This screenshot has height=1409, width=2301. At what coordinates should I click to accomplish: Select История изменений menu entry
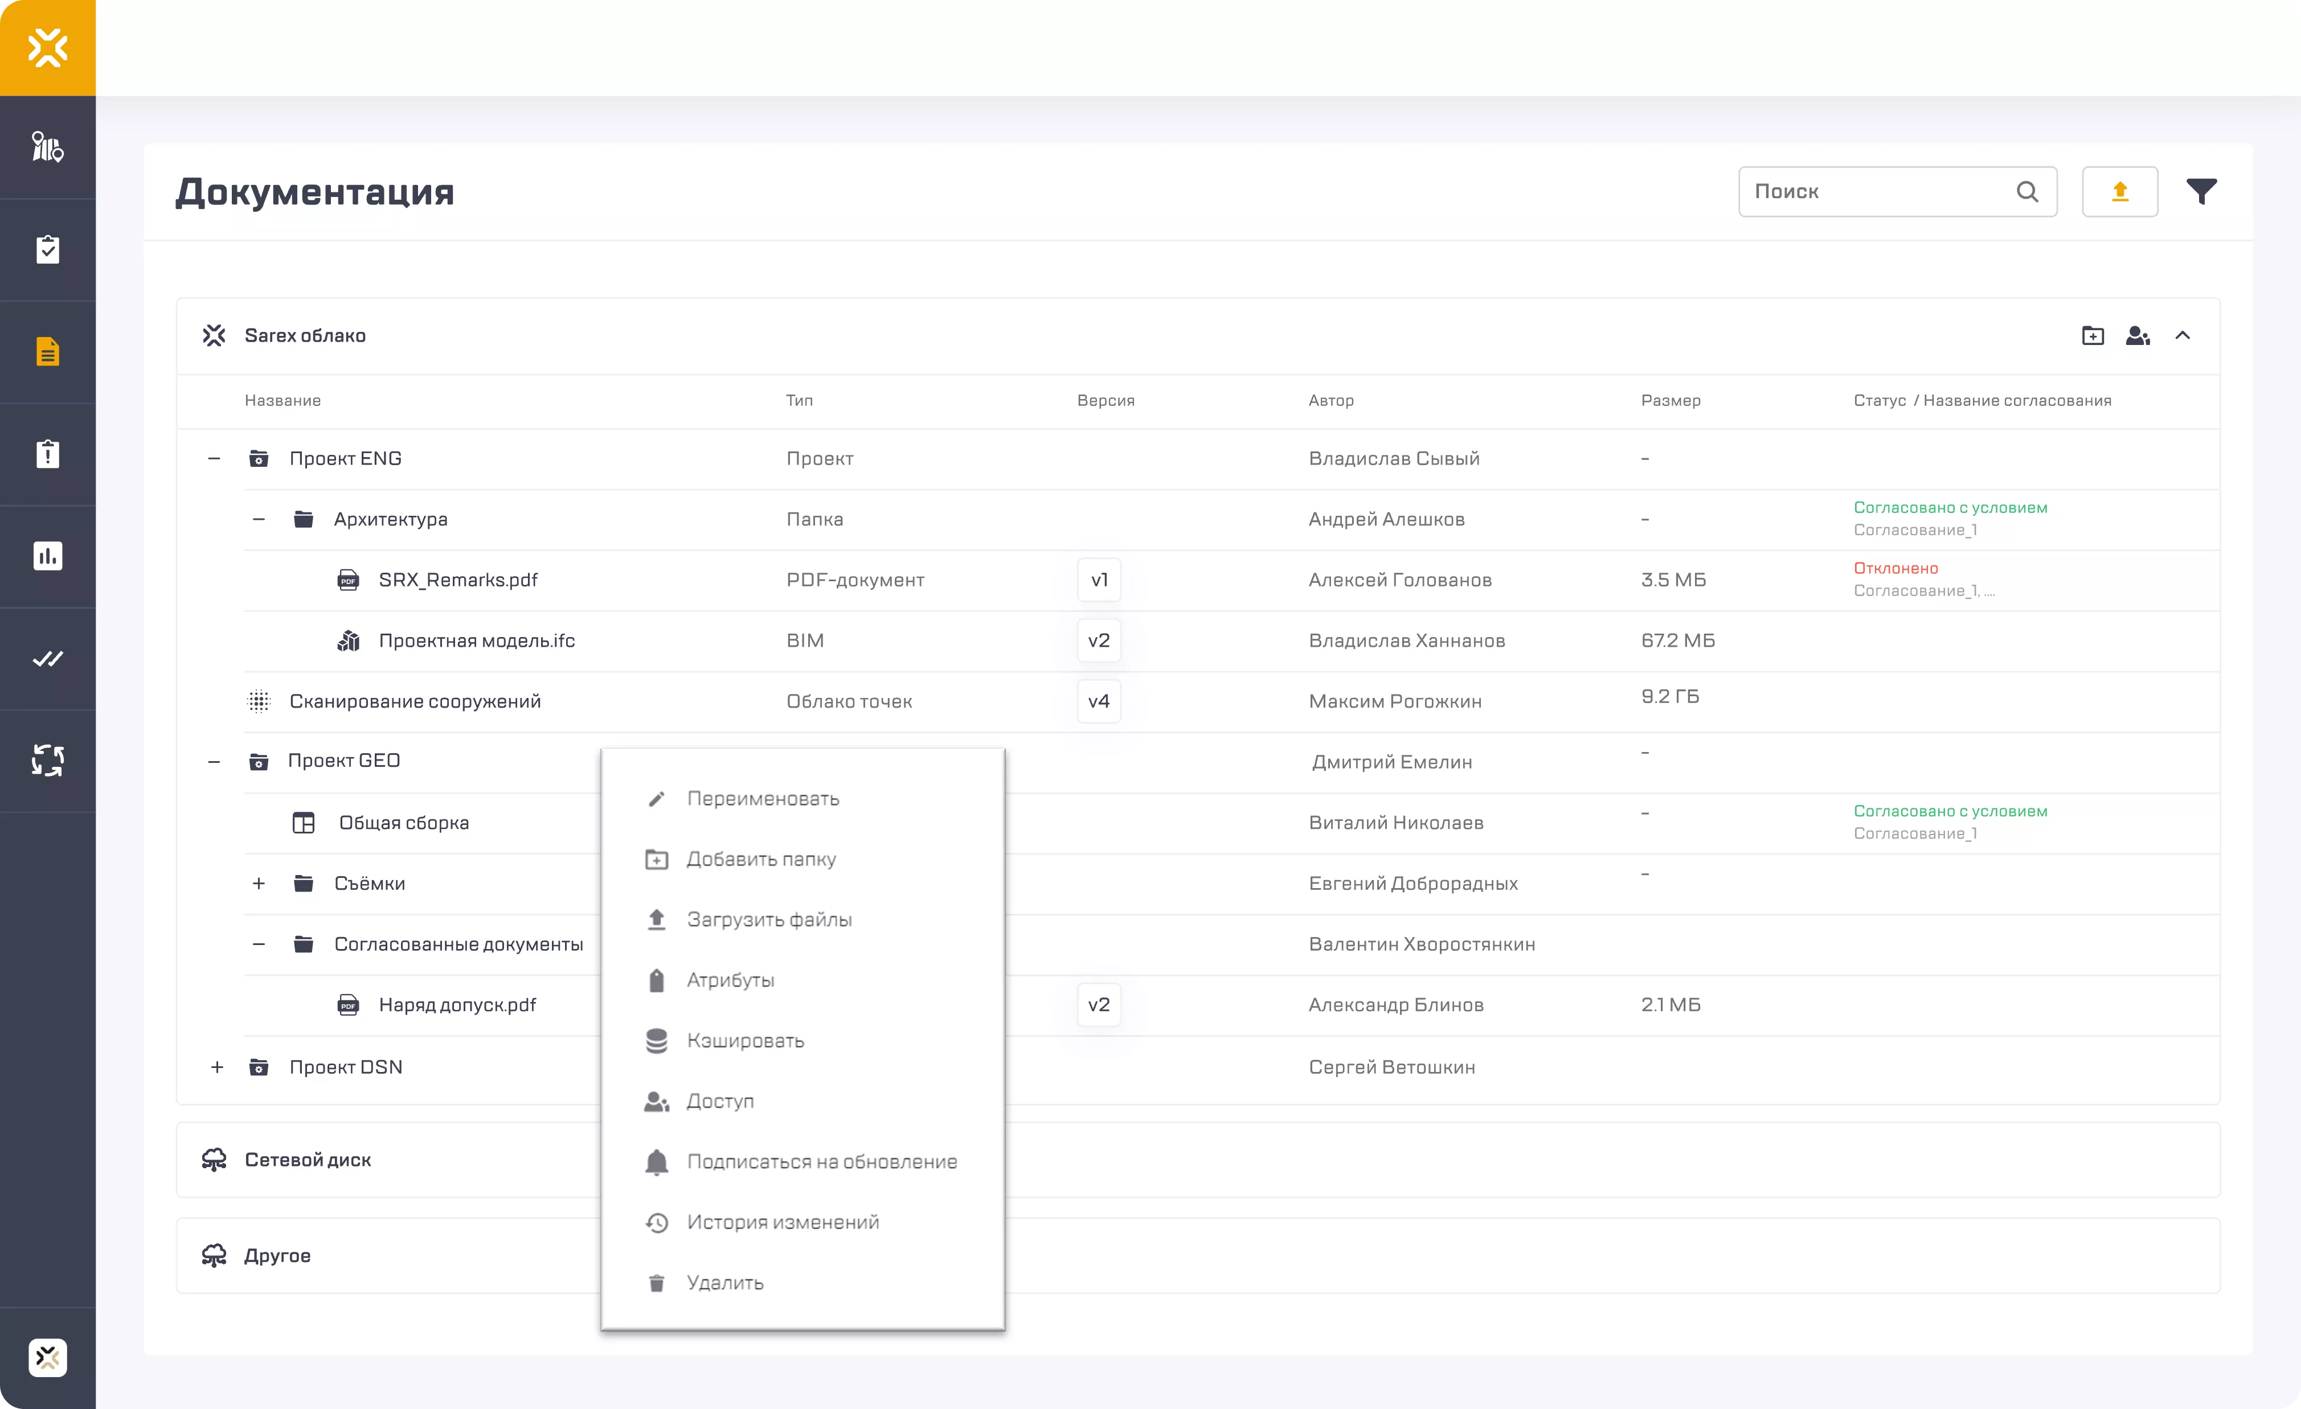point(781,1222)
